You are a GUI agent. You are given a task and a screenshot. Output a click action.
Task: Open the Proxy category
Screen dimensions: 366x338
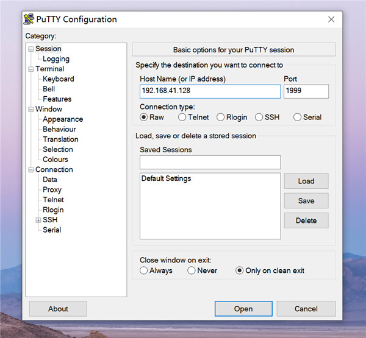52,189
